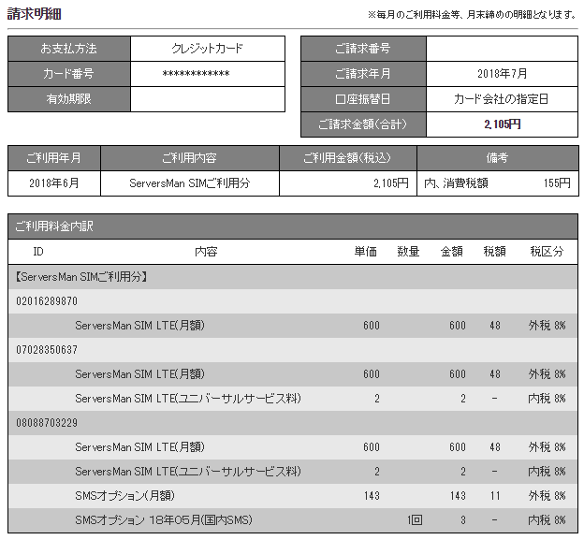This screenshot has width=584, height=540.
Task: Select the ご請求金額(合計) header cell
Action: click(x=363, y=124)
